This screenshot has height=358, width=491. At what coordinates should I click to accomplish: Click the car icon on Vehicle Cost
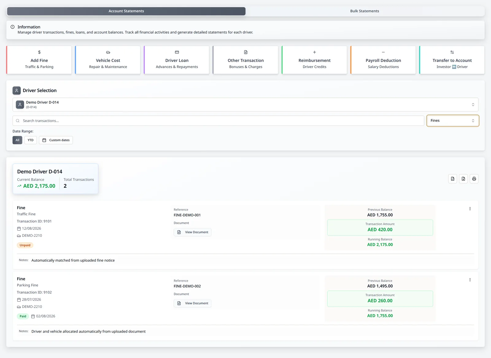click(108, 52)
